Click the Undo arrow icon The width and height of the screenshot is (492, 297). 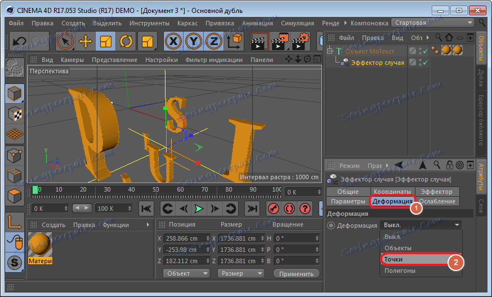pyautogui.click(x=20, y=42)
